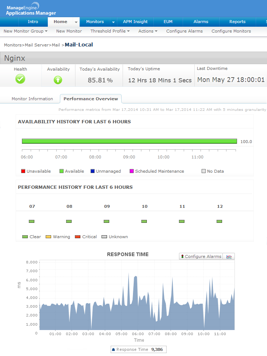Click the 12 Hrs 18 Mins 1 Secs uptime value

(x=160, y=80)
